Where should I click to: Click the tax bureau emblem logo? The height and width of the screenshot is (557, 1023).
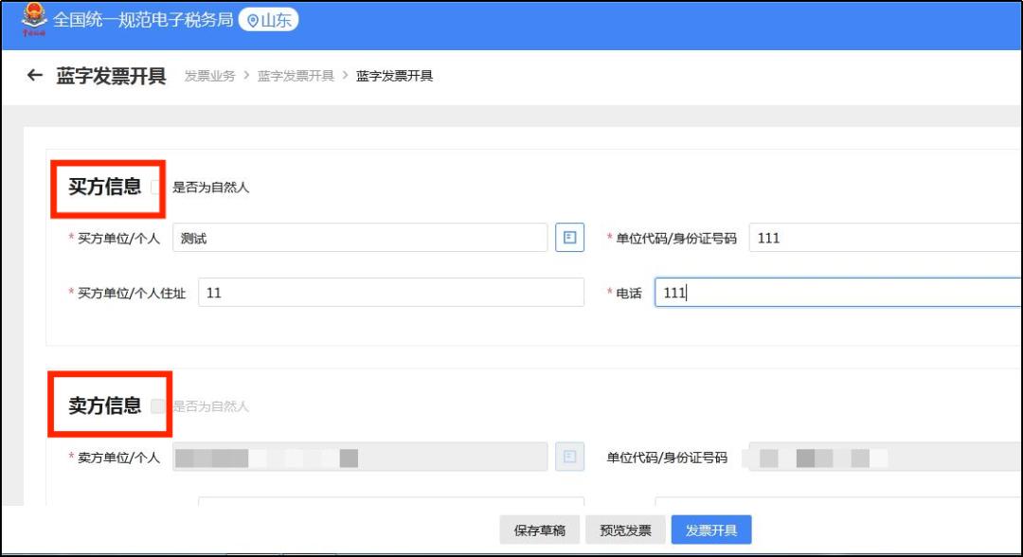(34, 20)
